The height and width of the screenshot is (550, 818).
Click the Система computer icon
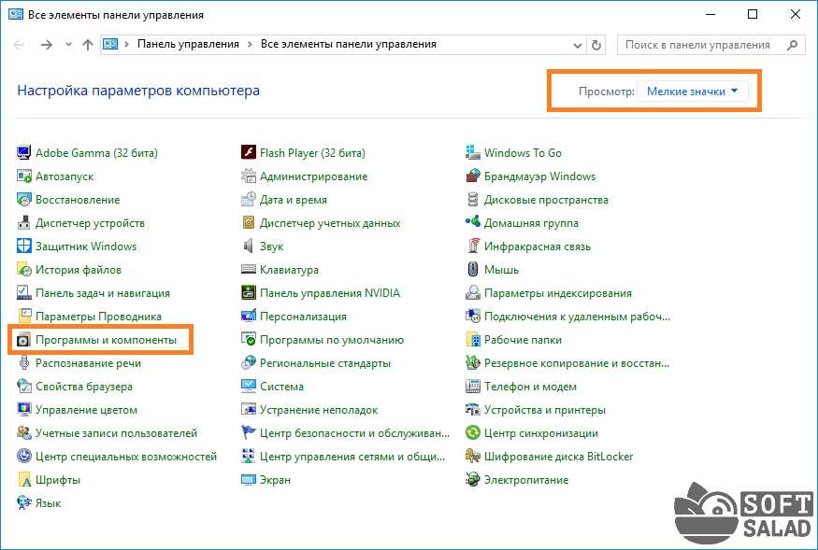coord(249,387)
